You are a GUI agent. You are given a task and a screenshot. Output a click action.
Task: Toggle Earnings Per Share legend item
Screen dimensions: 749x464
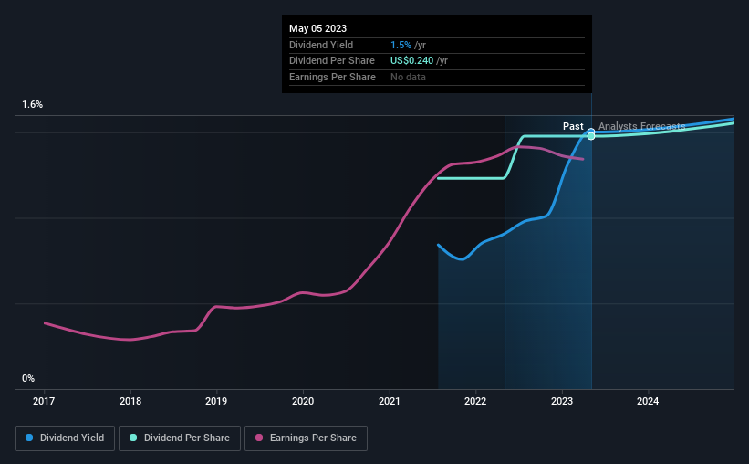click(306, 438)
